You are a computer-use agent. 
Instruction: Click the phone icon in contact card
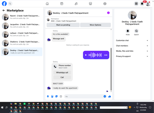55,67
